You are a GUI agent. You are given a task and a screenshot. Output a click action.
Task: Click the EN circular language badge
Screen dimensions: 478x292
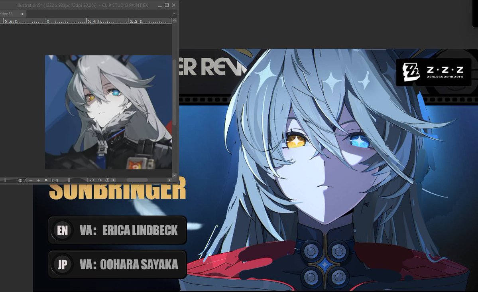[63, 230]
